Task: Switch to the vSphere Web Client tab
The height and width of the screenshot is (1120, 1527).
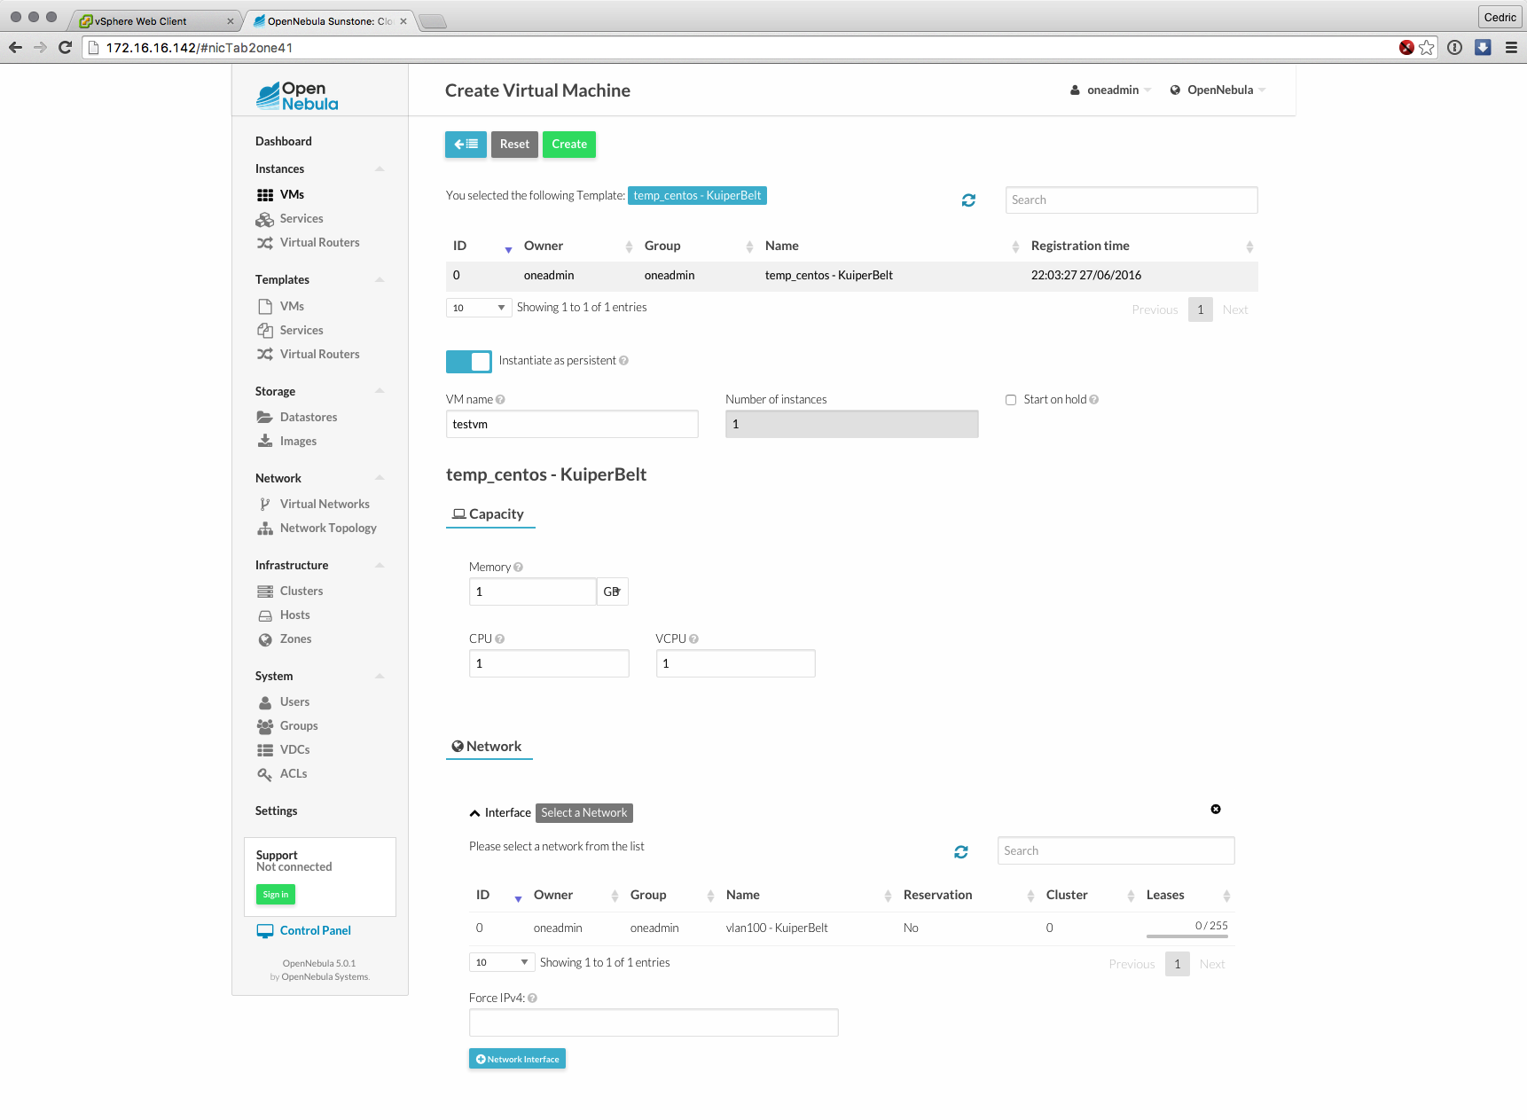Action: [155, 21]
